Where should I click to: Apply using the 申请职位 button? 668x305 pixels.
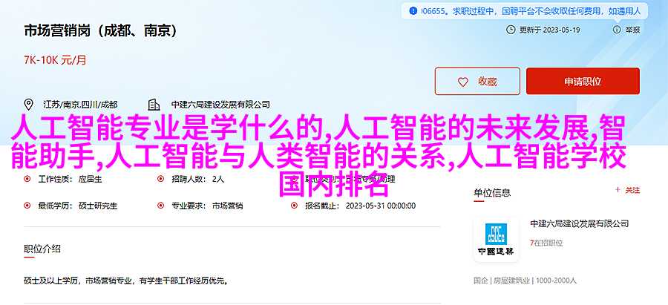[583, 81]
